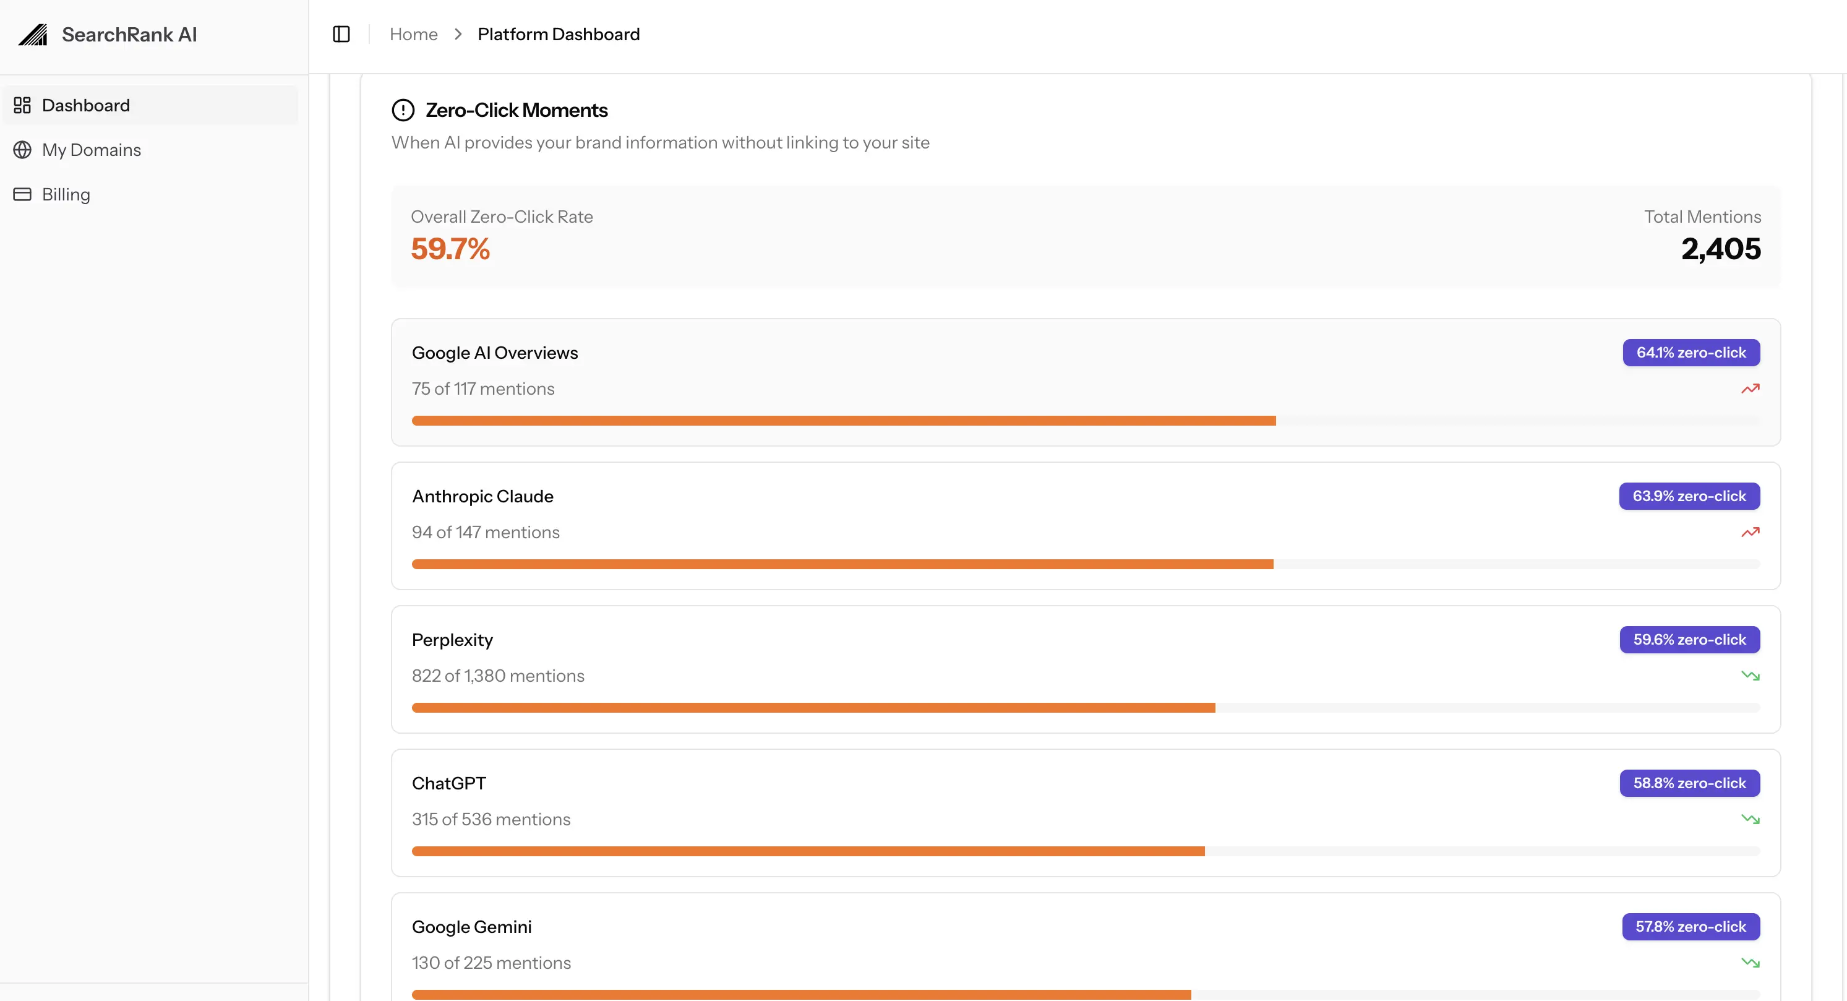Viewport: 1847px width, 1001px height.
Task: Click the ChatGPT downward trend indicator
Action: click(x=1751, y=819)
